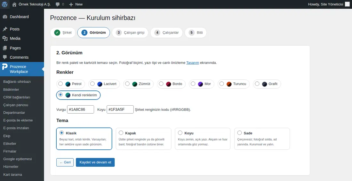Click the green checkmark on Şirket step
The height and width of the screenshot is (181, 352).
tap(57, 33)
